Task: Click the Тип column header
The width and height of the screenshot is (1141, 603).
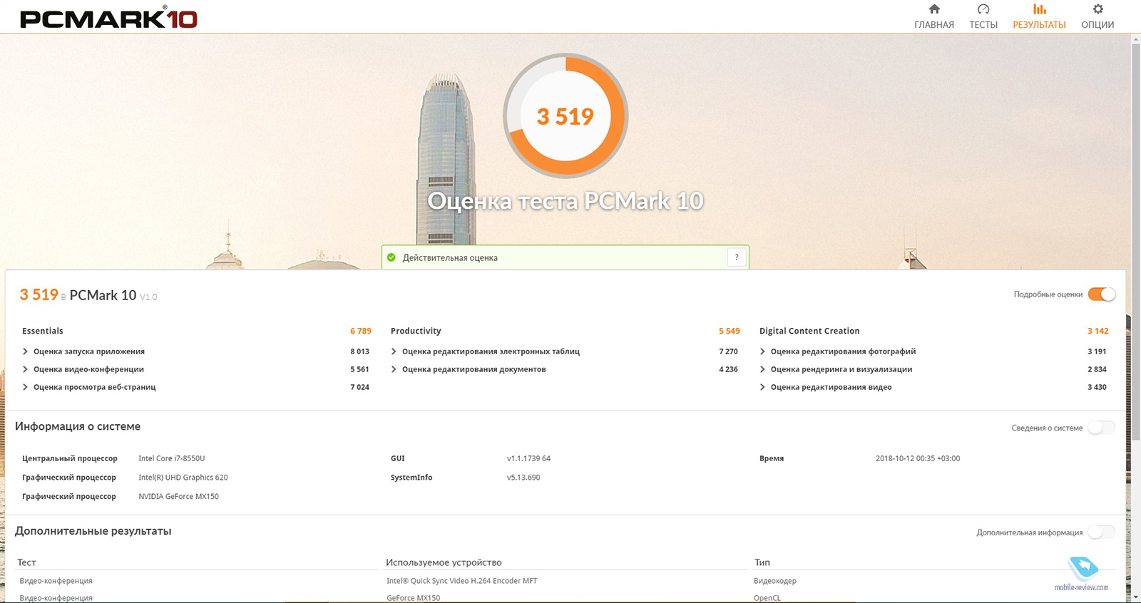Action: coord(762,562)
